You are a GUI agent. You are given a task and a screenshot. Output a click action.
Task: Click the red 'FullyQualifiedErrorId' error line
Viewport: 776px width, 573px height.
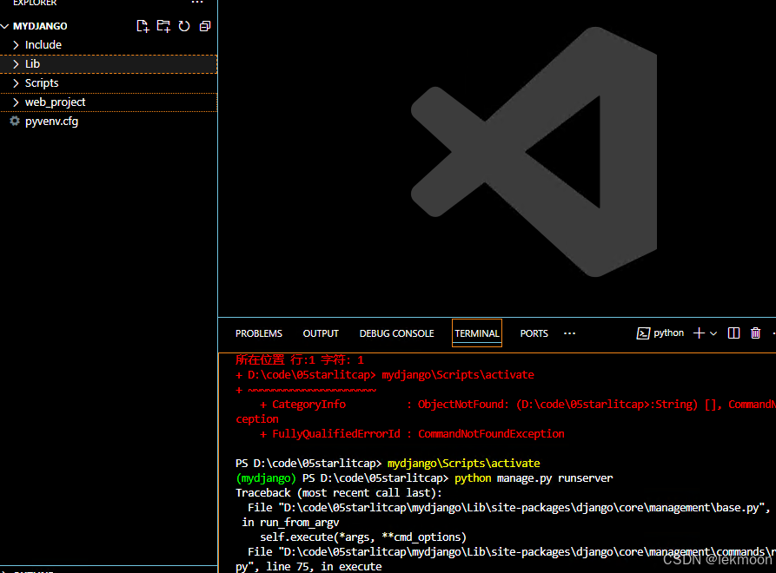412,434
